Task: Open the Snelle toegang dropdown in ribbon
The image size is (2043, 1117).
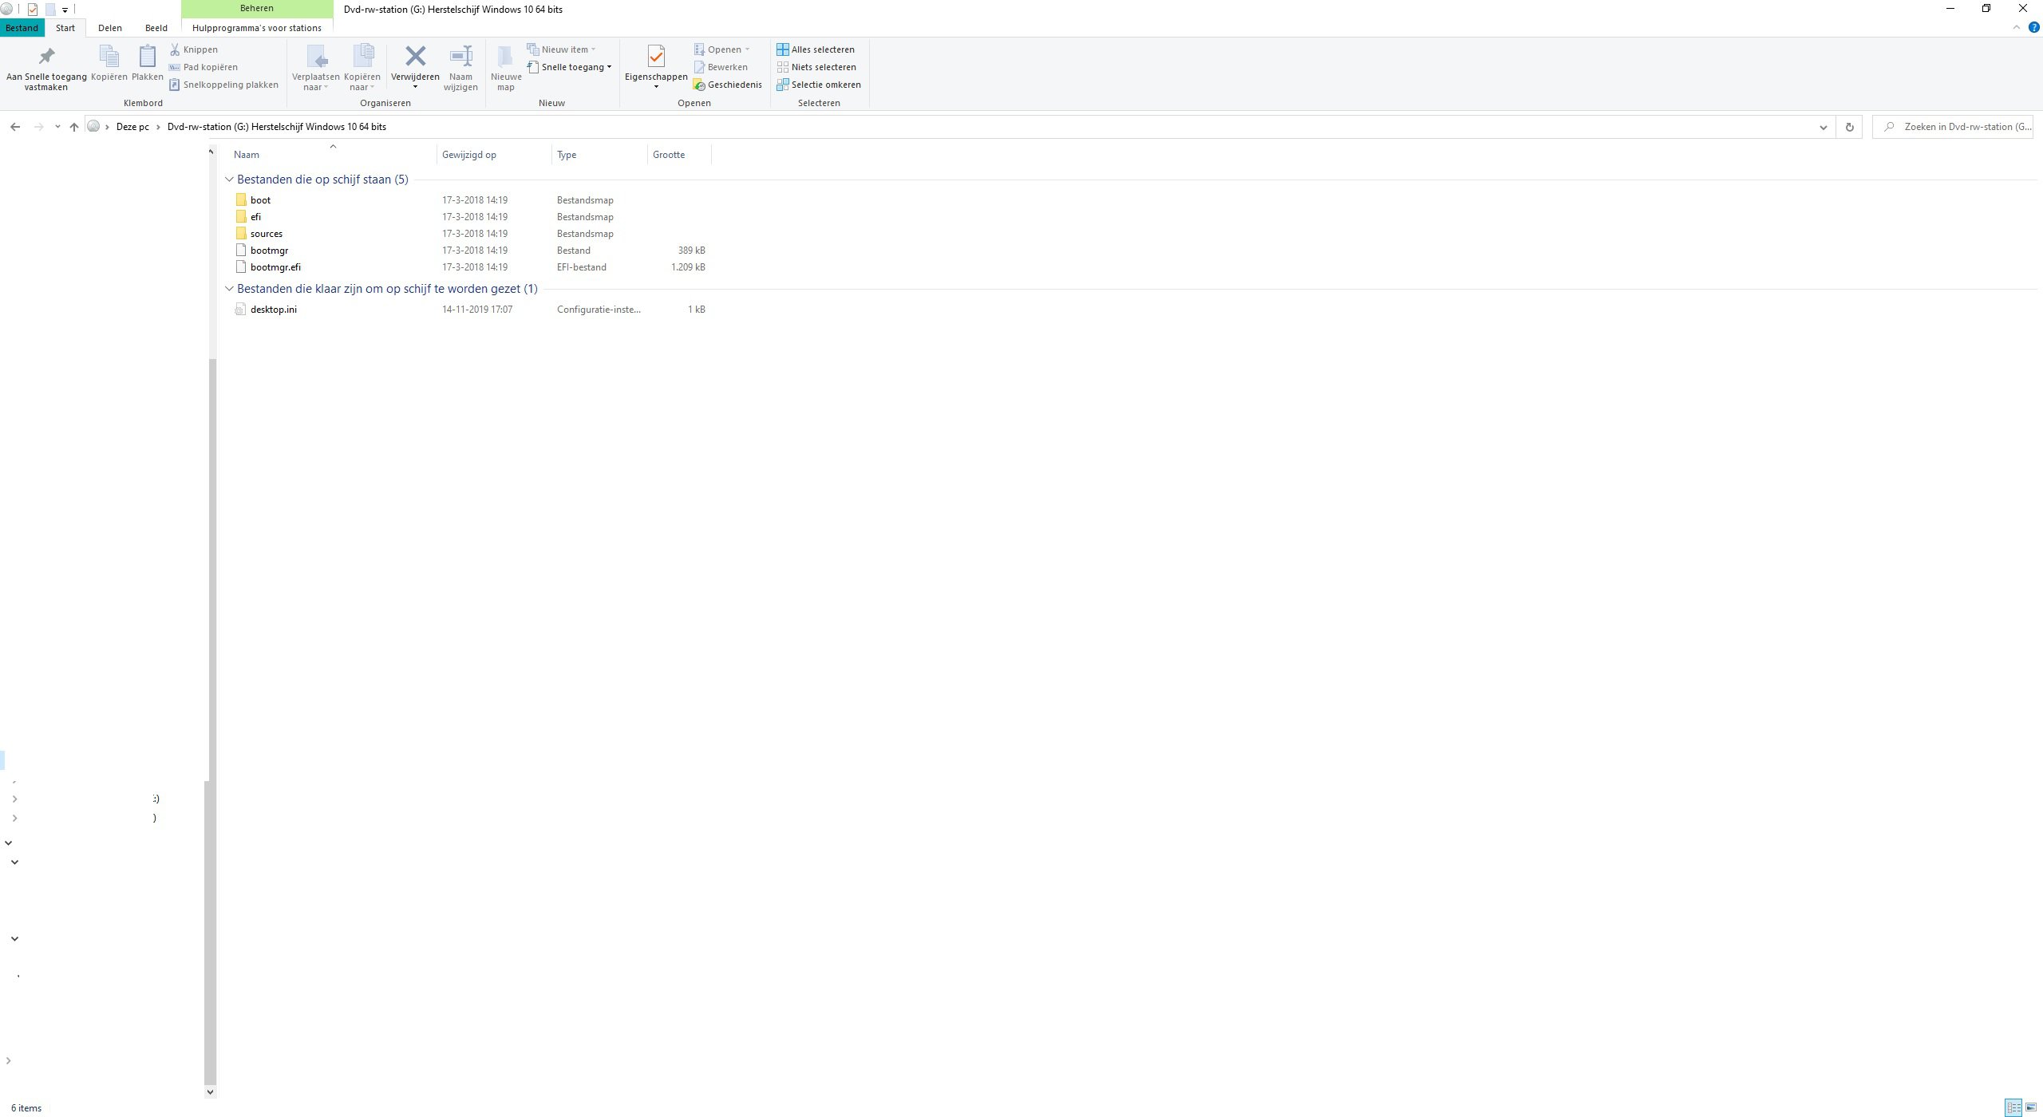Action: pyautogui.click(x=576, y=67)
